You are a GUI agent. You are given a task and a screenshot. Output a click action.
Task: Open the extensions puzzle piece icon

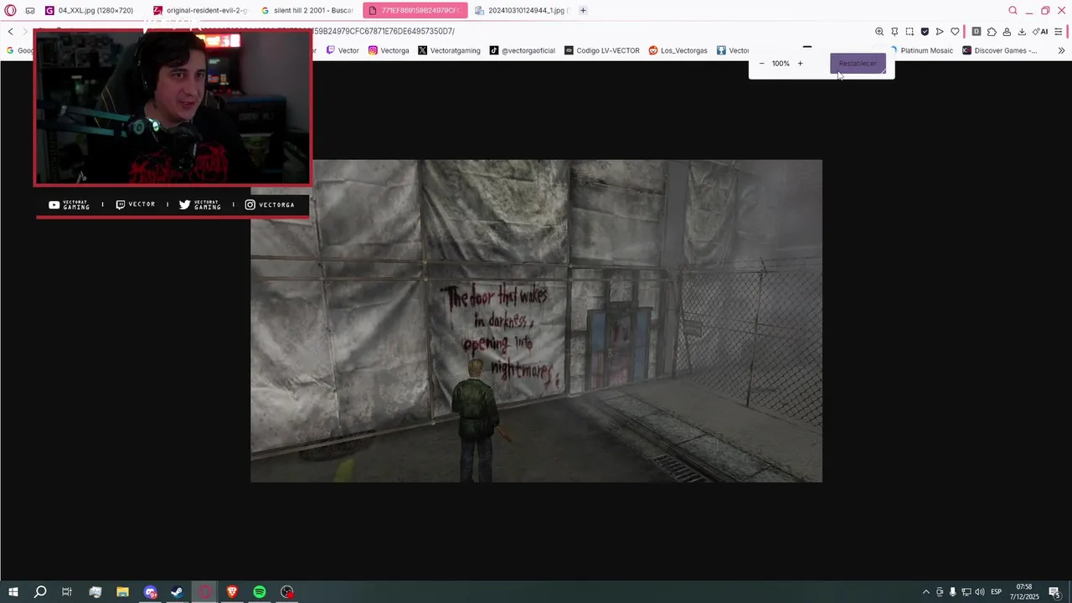point(992,32)
